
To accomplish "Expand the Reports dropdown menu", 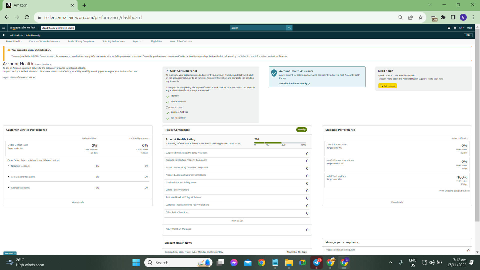I will pyautogui.click(x=138, y=41).
